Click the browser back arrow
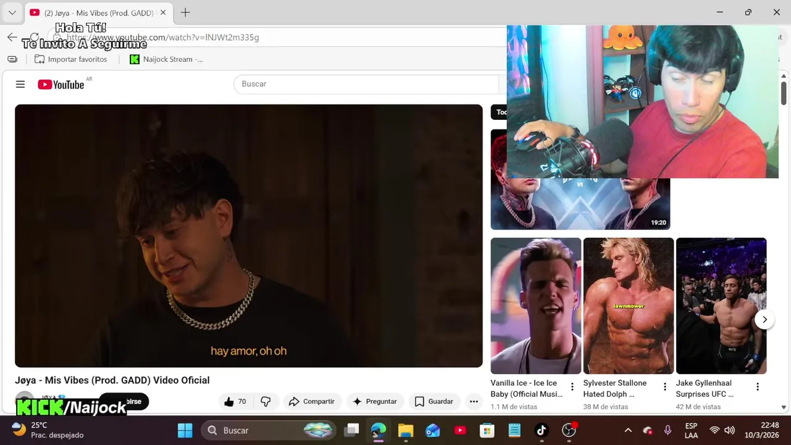Screen dimensions: 791x445 (12, 37)
